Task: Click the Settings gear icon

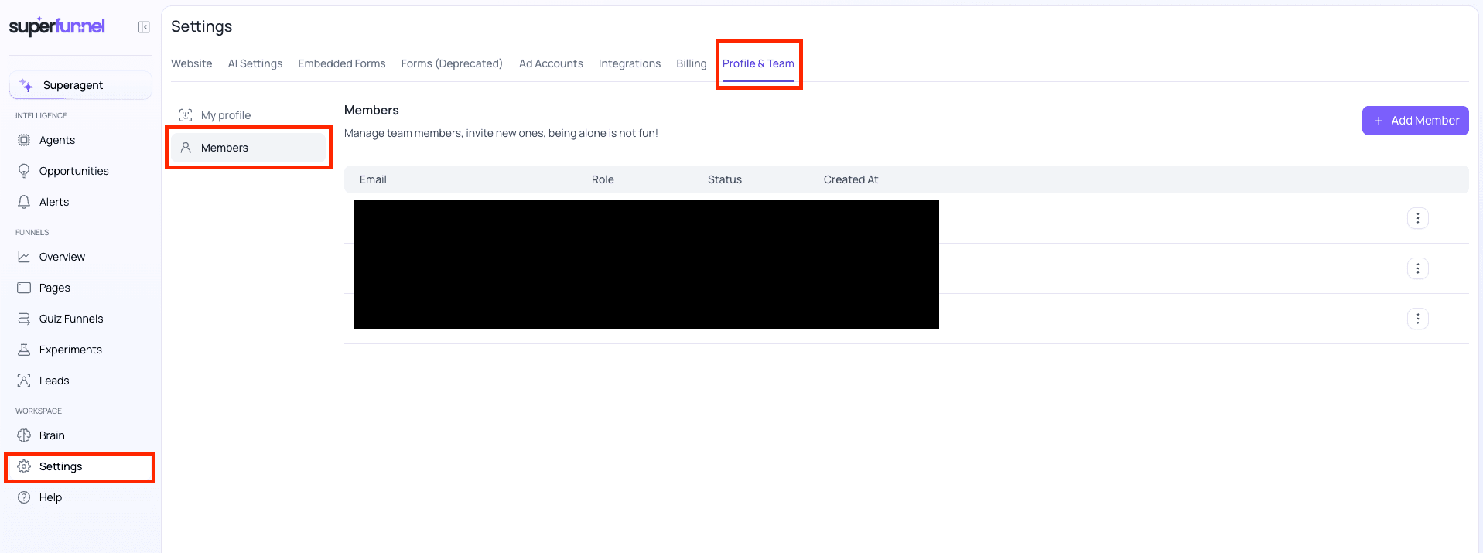Action: [x=24, y=466]
